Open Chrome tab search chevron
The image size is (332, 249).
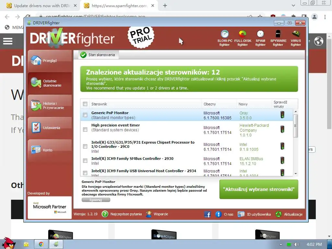click(293, 6)
